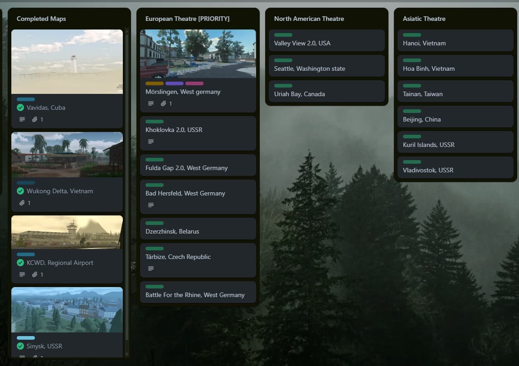Open the Beijing, China card
This screenshot has width=519, height=366.
456,117
